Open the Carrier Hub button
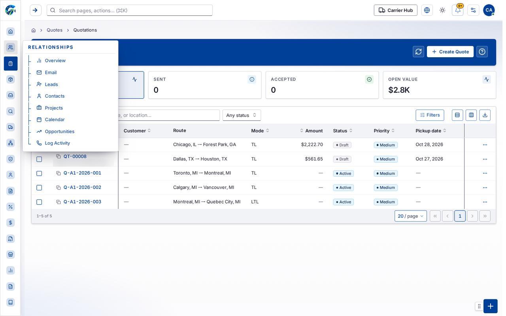Viewport: 506px width, 316px height. (396, 10)
